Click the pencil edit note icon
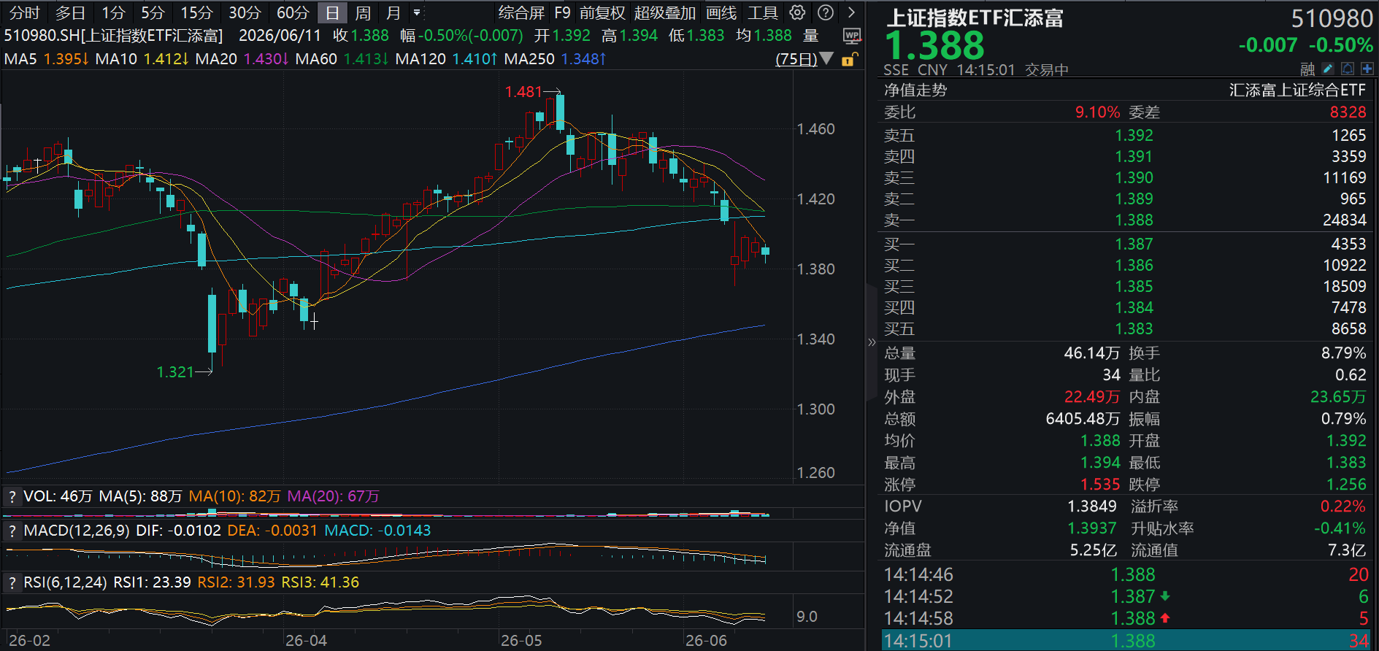The image size is (1379, 651). (1328, 69)
